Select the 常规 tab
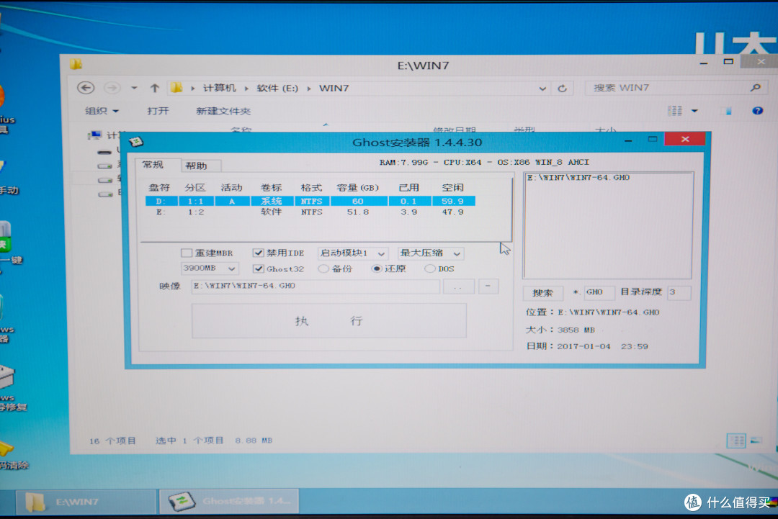The width and height of the screenshot is (778, 519). pyautogui.click(x=155, y=165)
